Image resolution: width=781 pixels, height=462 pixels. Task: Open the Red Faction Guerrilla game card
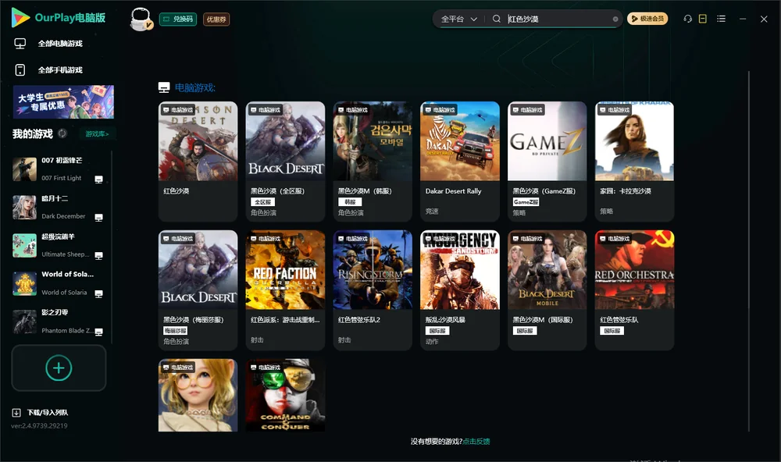tap(285, 290)
